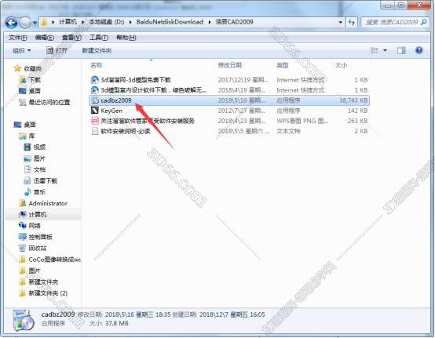This screenshot has width=435, height=338.
Task: Click 本地磁盘 (D:) in the address breadcrumb
Action: tap(107, 22)
